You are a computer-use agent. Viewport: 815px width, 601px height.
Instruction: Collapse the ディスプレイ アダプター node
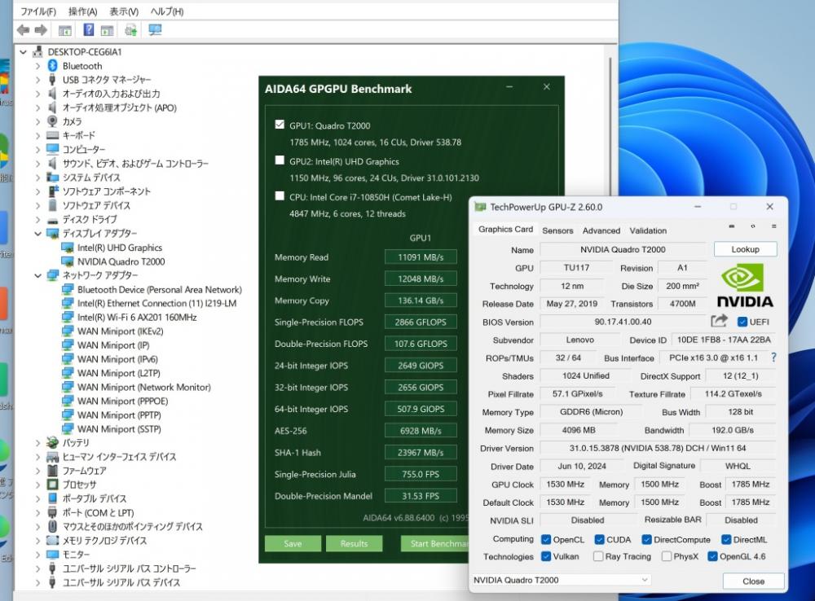pyautogui.click(x=37, y=233)
